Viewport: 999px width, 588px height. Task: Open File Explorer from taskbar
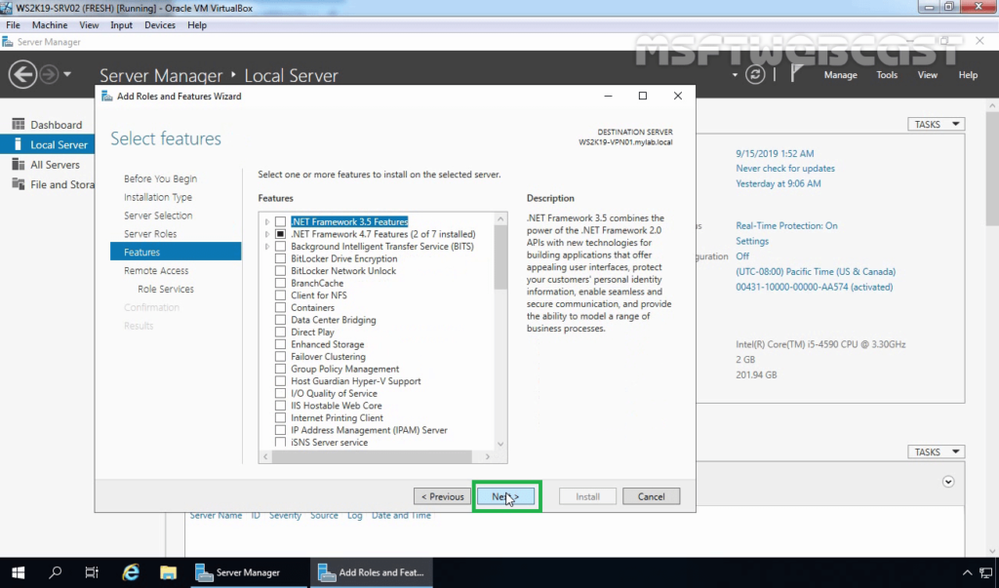click(168, 572)
